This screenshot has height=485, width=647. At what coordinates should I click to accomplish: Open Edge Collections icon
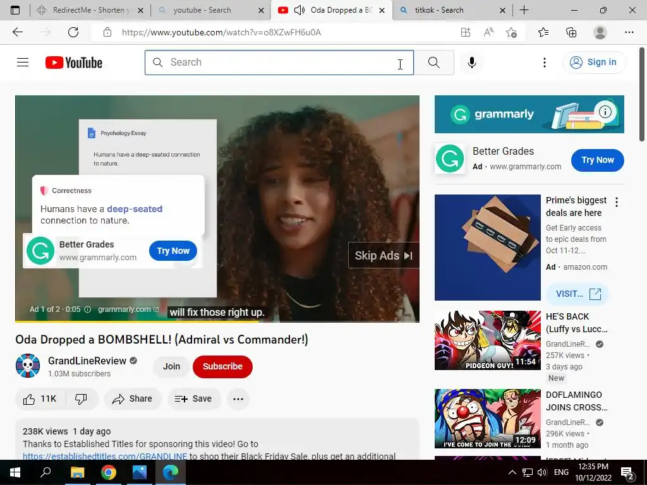[x=571, y=32]
